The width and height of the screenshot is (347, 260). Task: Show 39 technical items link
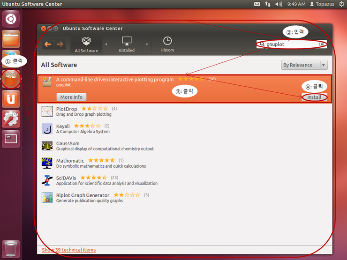click(x=69, y=250)
